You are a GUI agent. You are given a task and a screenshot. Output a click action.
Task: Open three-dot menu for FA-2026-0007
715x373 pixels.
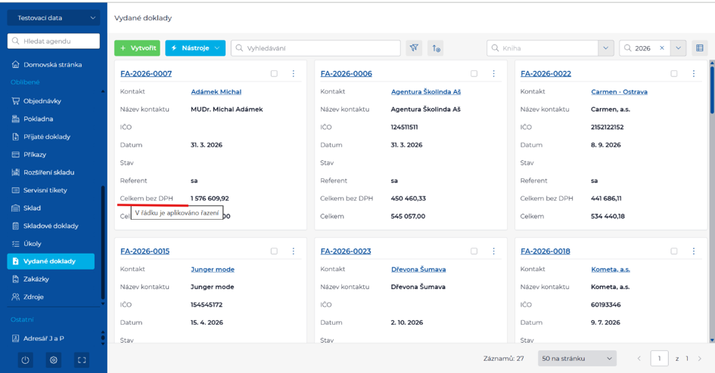(x=294, y=73)
